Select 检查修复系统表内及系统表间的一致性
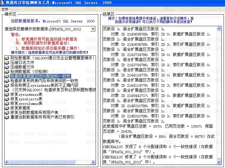Viewport: 225px width, 168px height. point(44,81)
